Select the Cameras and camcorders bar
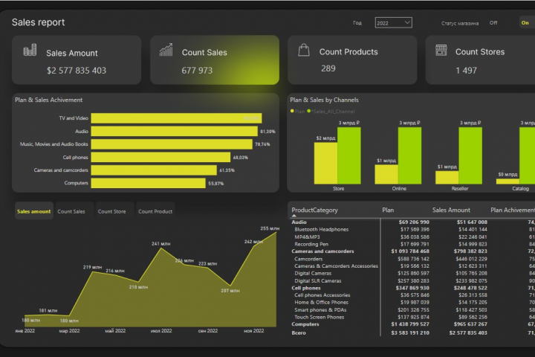Viewport: 535px width, 357px height. [x=154, y=170]
